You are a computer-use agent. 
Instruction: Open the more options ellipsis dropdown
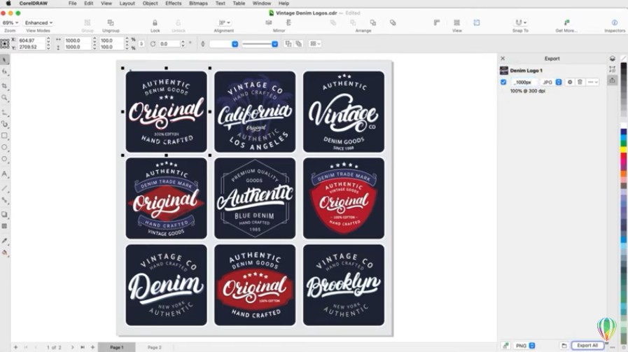592,82
